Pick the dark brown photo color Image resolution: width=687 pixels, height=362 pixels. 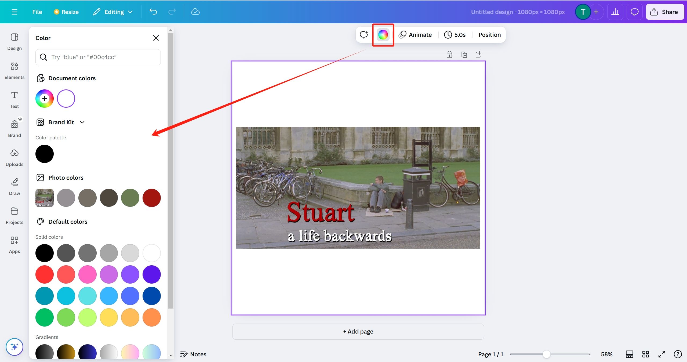coord(109,198)
